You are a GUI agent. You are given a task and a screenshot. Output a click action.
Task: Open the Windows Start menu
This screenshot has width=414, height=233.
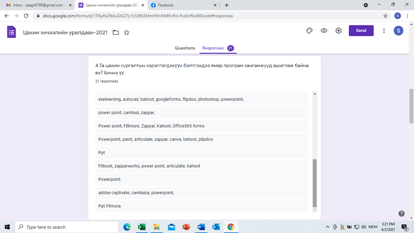tap(7, 227)
